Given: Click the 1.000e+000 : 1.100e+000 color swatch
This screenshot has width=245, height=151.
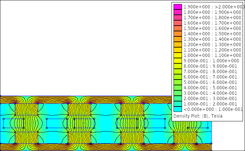Looking at the screenshot, I should [x=178, y=55].
